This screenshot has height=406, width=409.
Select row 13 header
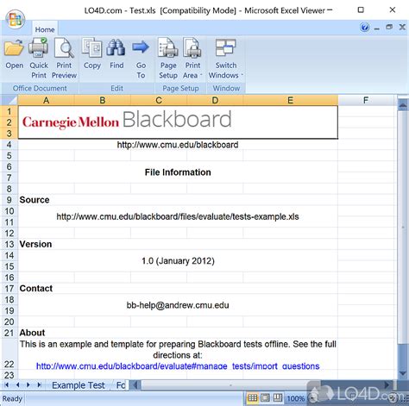(9, 244)
